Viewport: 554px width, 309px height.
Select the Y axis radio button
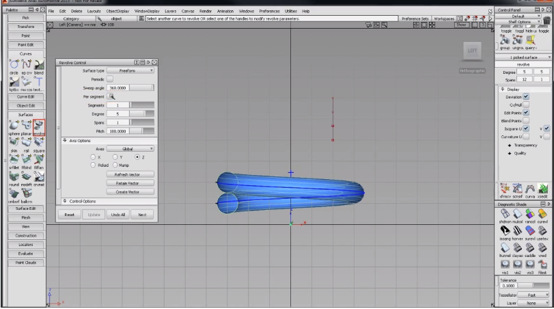[x=115, y=157]
